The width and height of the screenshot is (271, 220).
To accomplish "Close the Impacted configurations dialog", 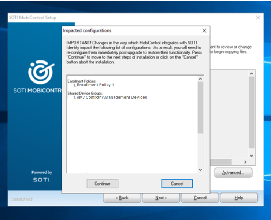I will [204, 31].
